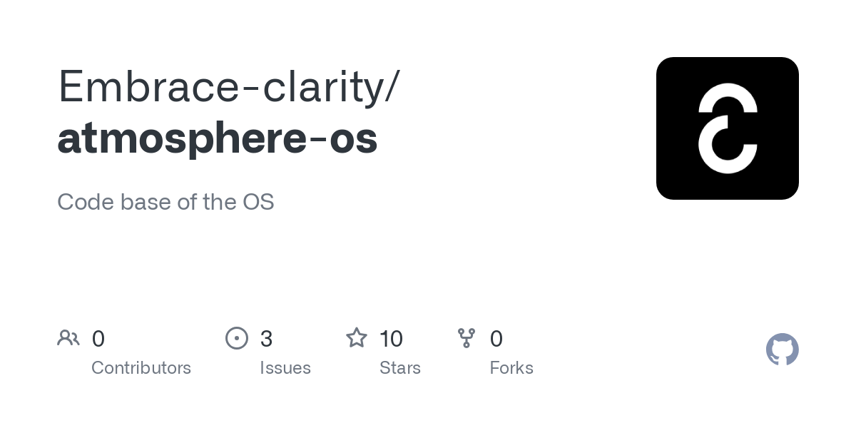The height and width of the screenshot is (428, 856).
Task: Click the Contributors people icon
Action: pos(68,337)
